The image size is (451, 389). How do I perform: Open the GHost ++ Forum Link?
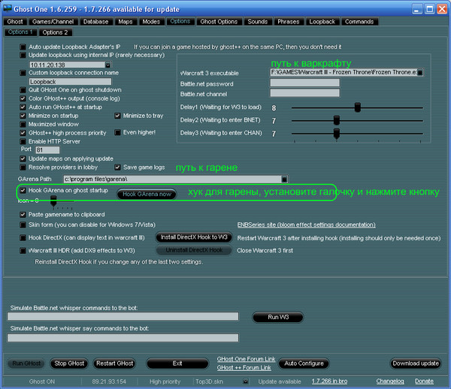tap(244, 368)
